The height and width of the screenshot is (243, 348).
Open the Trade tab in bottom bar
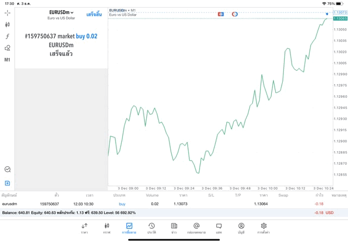[129, 228]
